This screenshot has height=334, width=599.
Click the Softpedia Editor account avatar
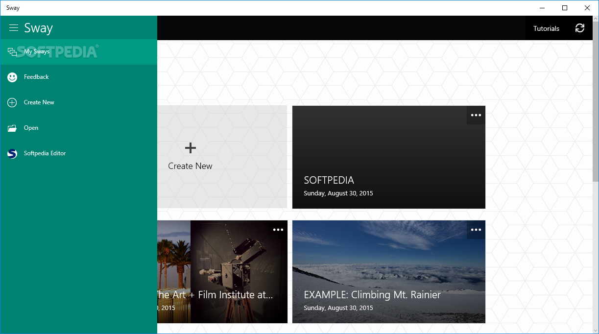pyautogui.click(x=12, y=153)
